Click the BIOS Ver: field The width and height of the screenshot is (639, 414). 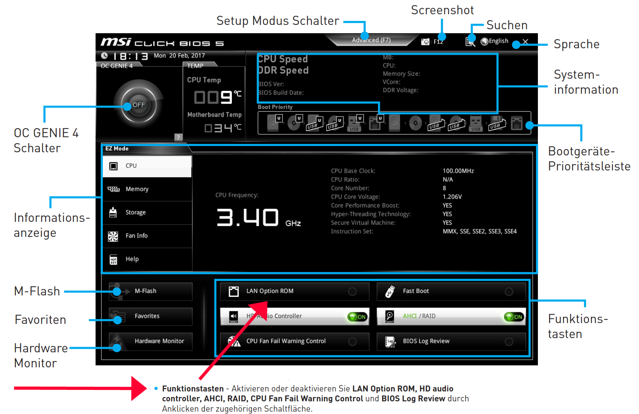point(271,84)
